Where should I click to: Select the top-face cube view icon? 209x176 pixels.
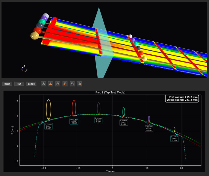pos(44,84)
